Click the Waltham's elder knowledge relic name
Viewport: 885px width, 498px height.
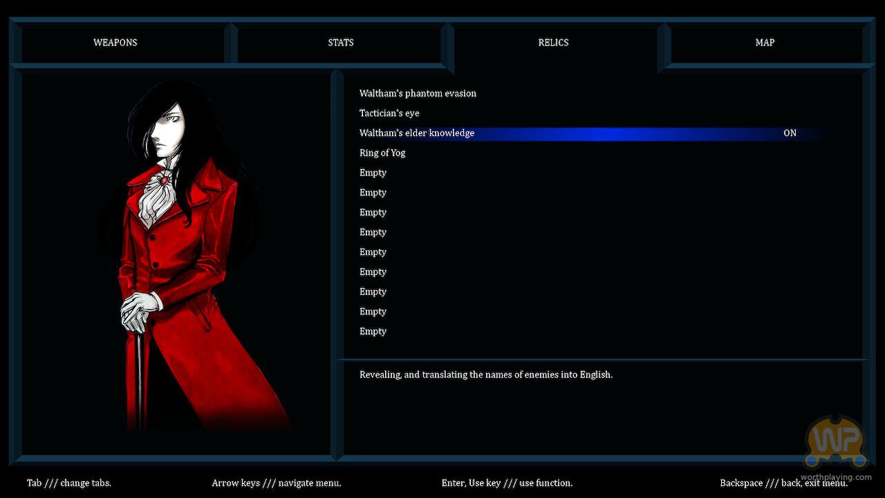click(417, 133)
